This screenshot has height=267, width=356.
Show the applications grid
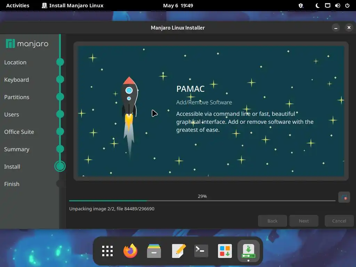point(107,251)
